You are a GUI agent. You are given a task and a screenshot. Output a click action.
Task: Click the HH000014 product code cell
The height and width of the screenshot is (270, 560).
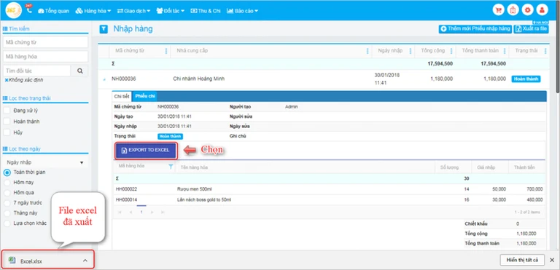[x=126, y=200]
